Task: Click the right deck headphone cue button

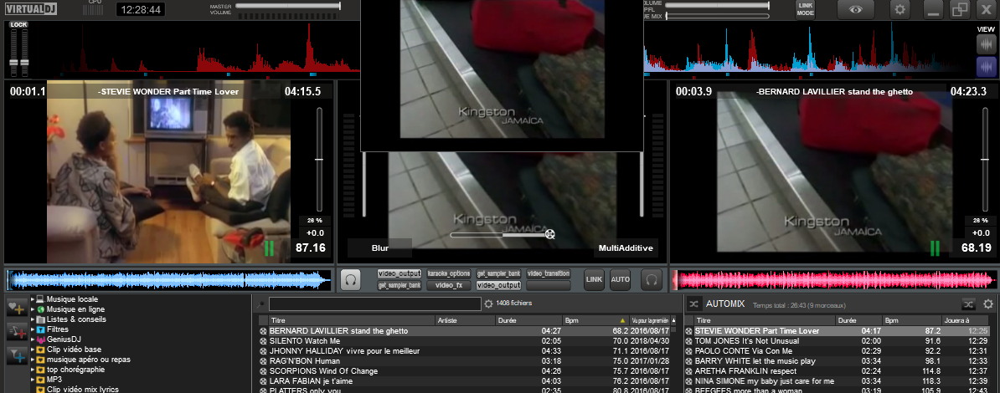Action: [x=651, y=279]
